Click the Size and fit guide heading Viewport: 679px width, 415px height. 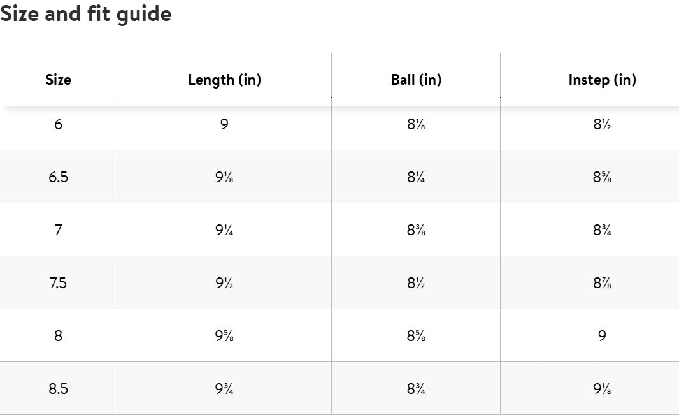[86, 13]
